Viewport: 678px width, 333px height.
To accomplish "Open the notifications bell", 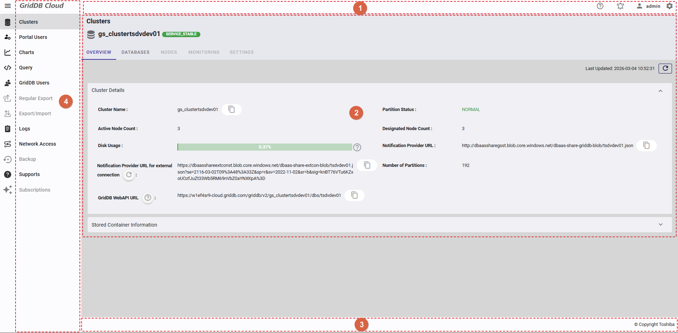I will coord(620,6).
